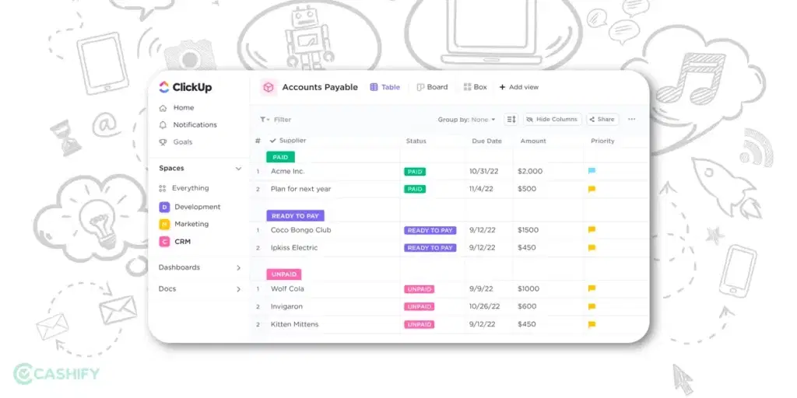Click the Home house icon
The image size is (797, 398).
point(163,107)
